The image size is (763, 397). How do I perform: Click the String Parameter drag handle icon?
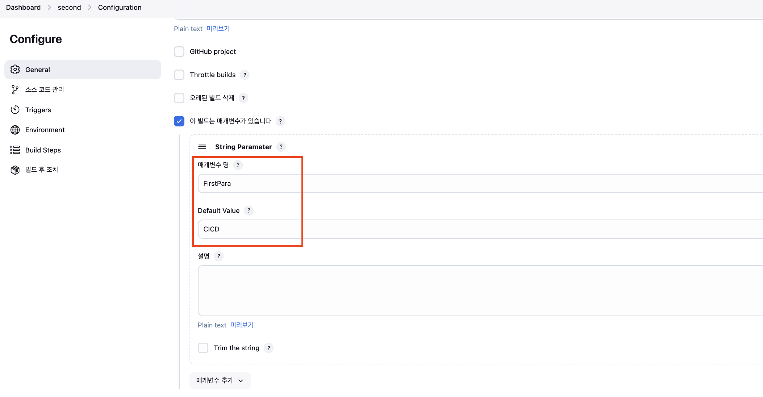point(202,147)
